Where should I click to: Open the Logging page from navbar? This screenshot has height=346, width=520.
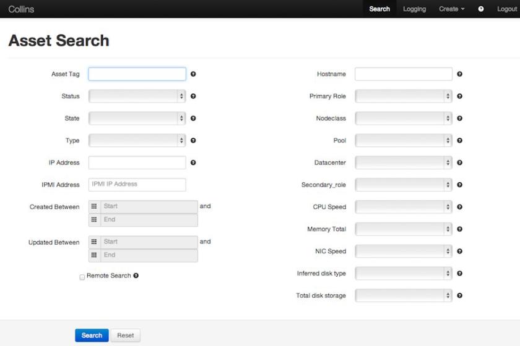click(x=414, y=9)
